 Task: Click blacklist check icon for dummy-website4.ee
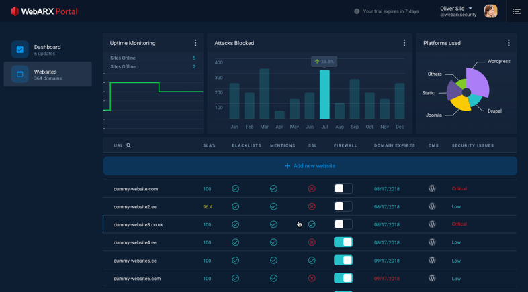pos(236,242)
